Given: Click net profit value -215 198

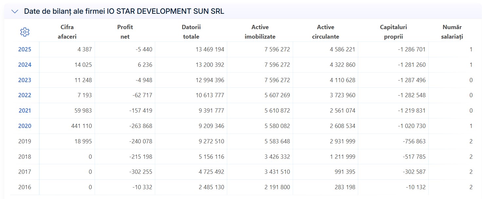Looking at the screenshot, I should coord(141,157).
